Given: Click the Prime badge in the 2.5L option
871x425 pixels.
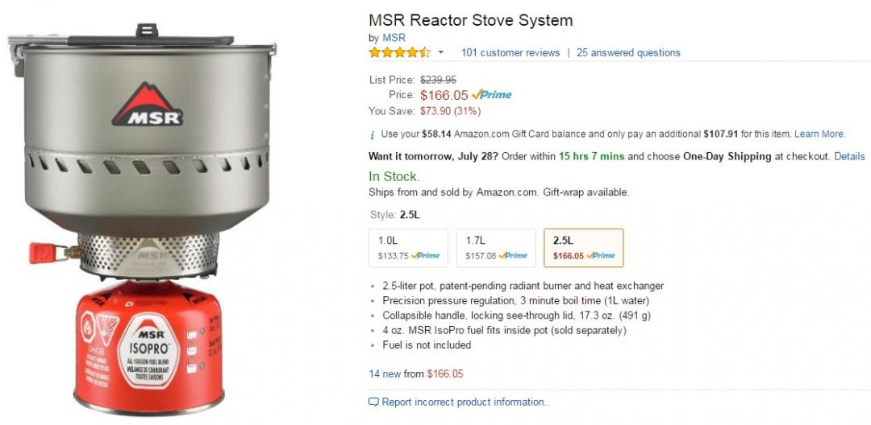Looking at the screenshot, I should coord(600,256).
